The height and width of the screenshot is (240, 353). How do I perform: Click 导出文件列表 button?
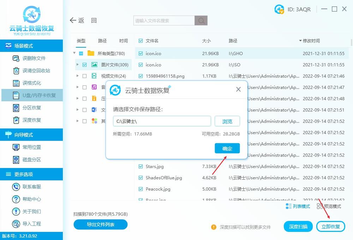[x=100, y=224]
